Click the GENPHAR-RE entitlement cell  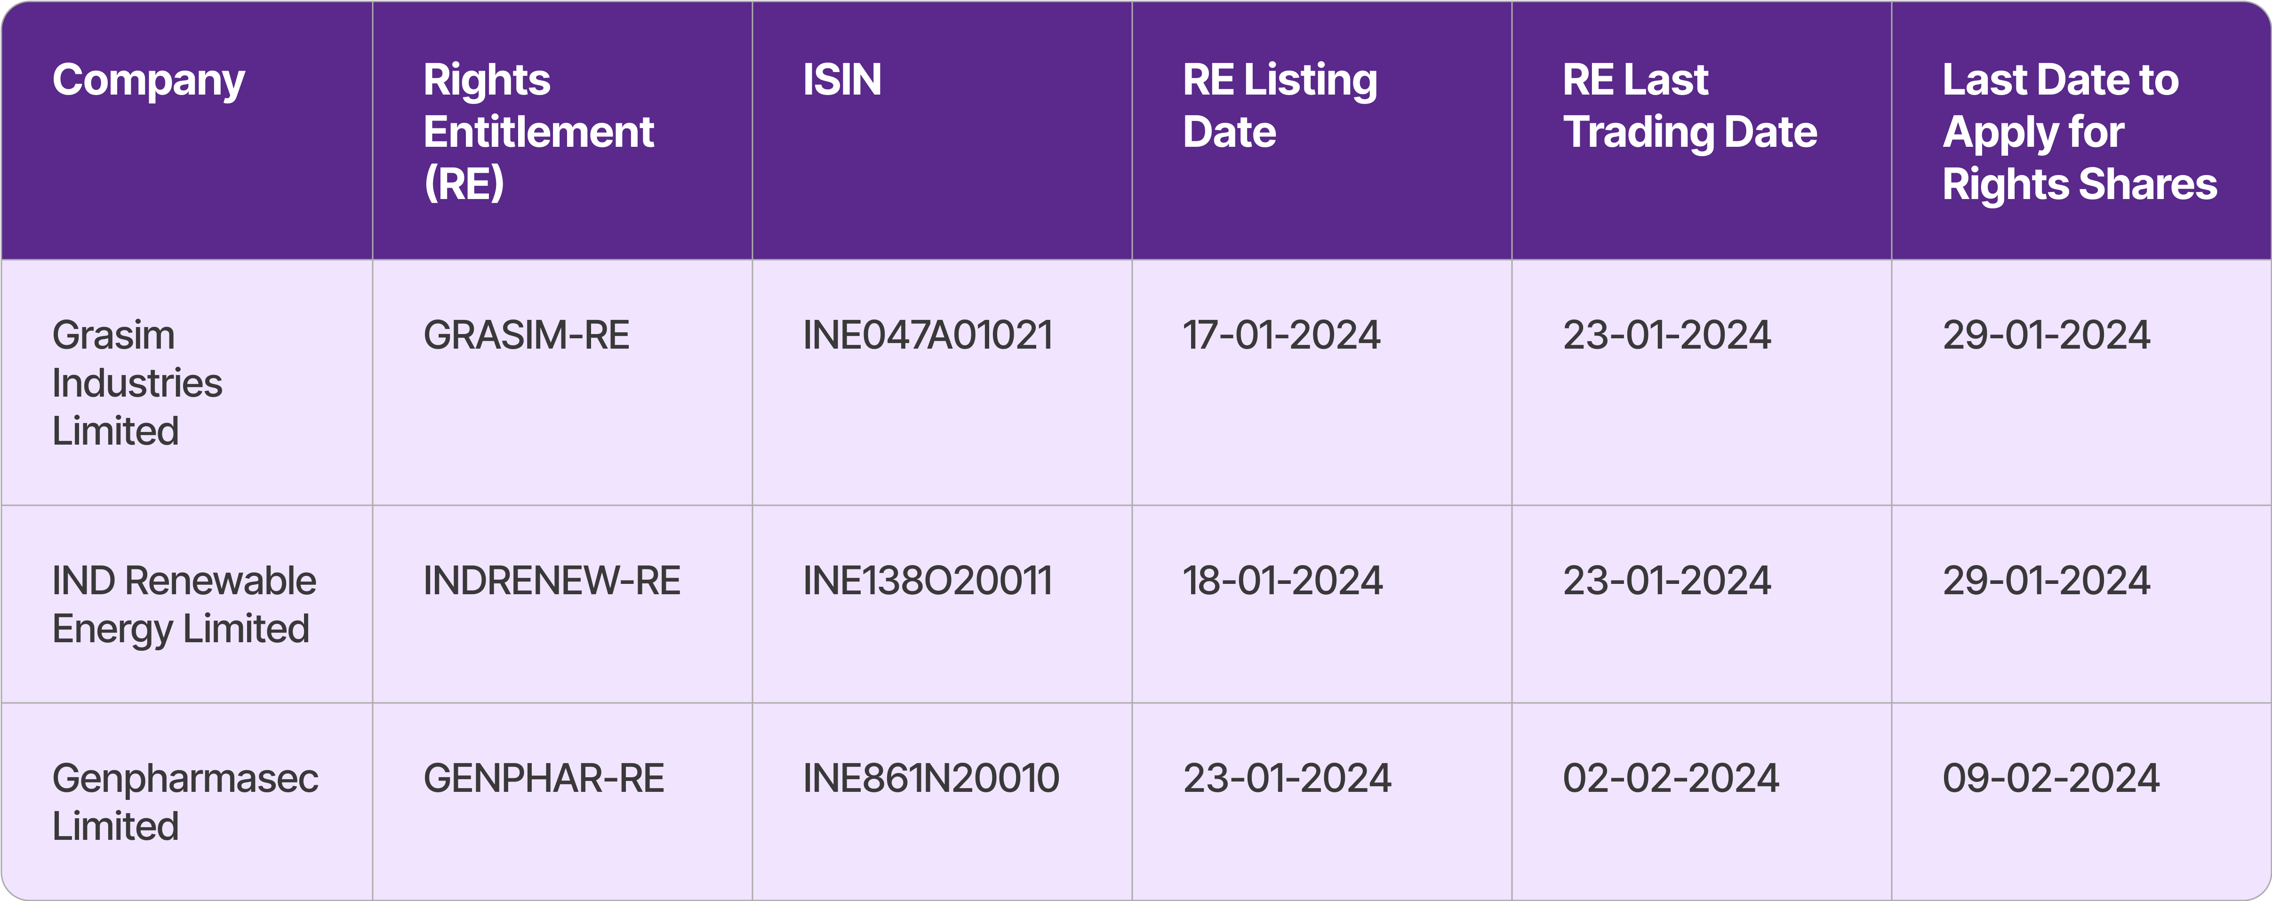(544, 779)
